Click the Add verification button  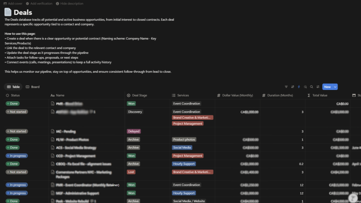pos(39,4)
